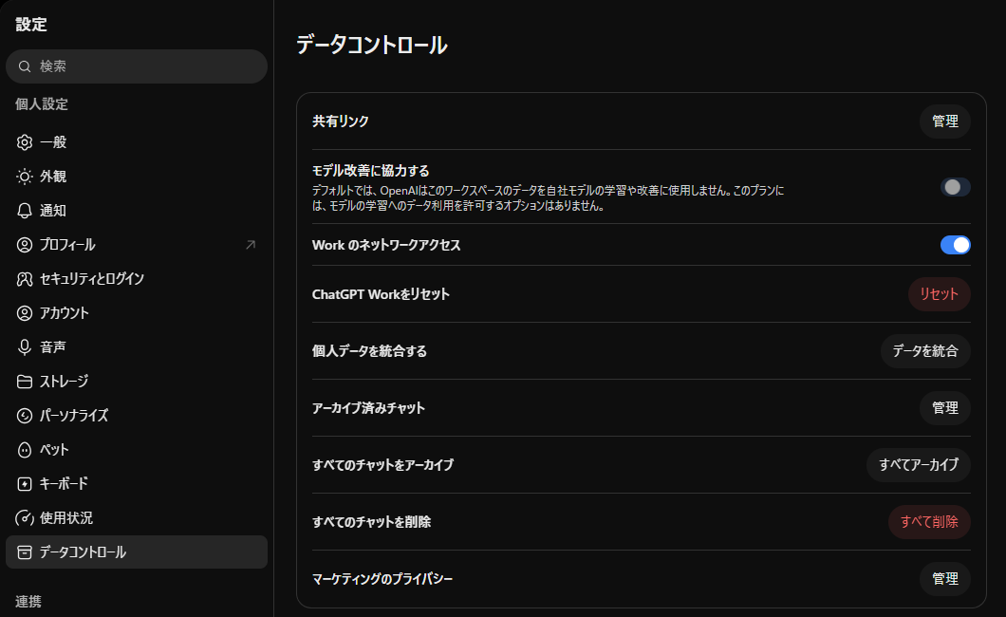Screen dimensions: 1006x617
Task: Click the magnifier icon in search box
Action: click(x=25, y=66)
